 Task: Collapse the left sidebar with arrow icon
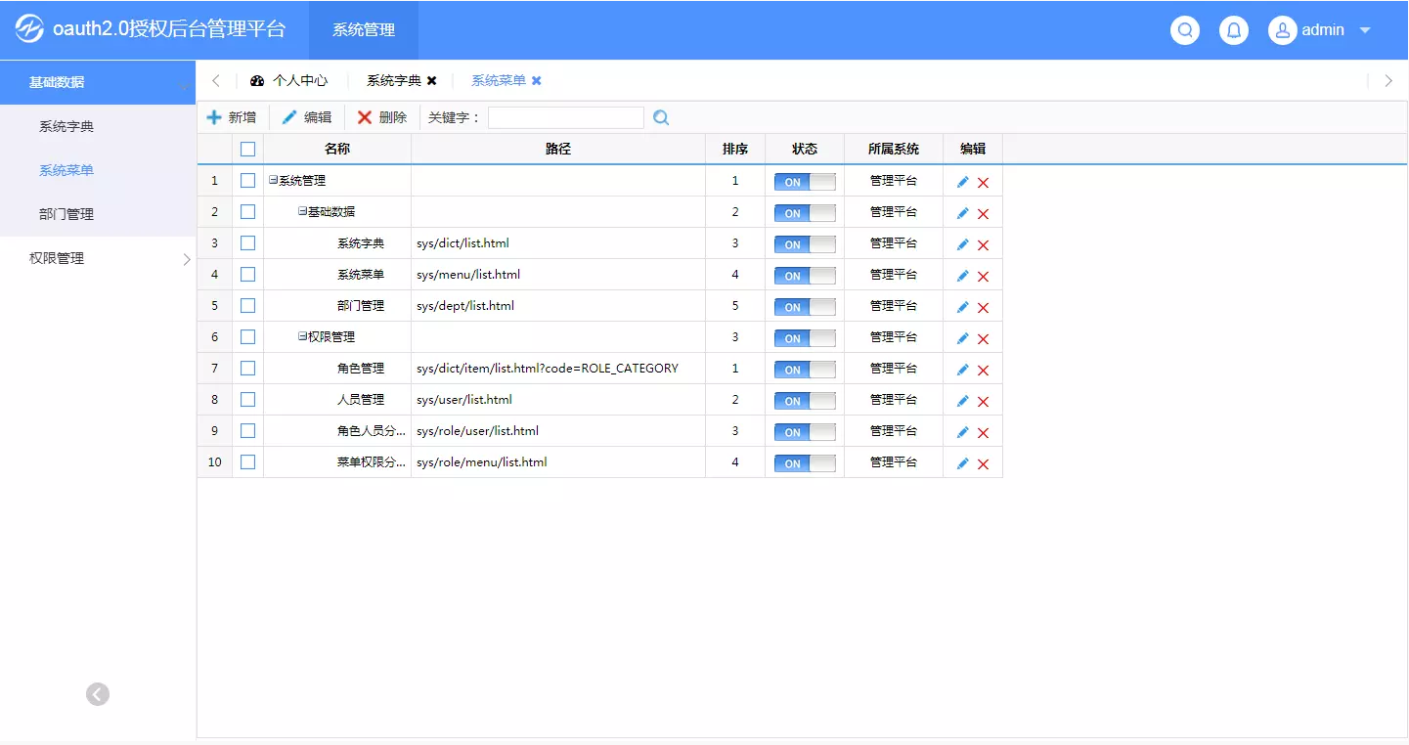pos(98,694)
